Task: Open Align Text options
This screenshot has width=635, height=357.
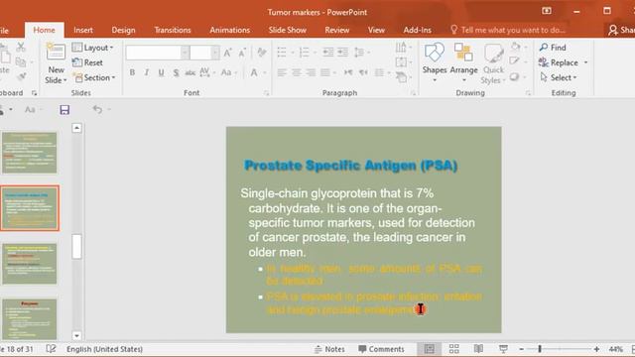Action: click(403, 62)
